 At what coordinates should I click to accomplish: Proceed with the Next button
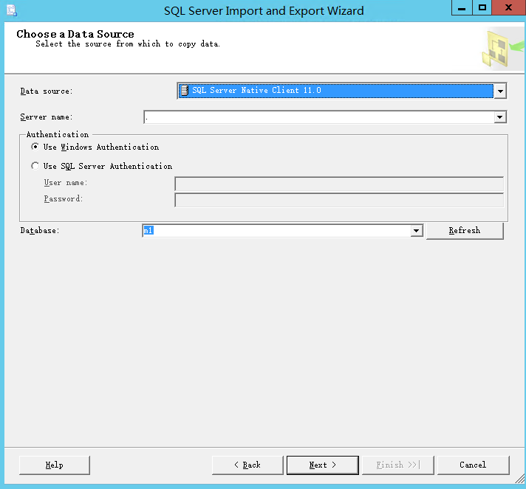click(323, 465)
